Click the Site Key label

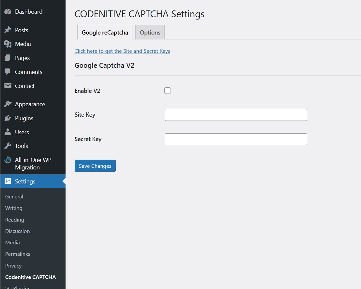point(85,115)
